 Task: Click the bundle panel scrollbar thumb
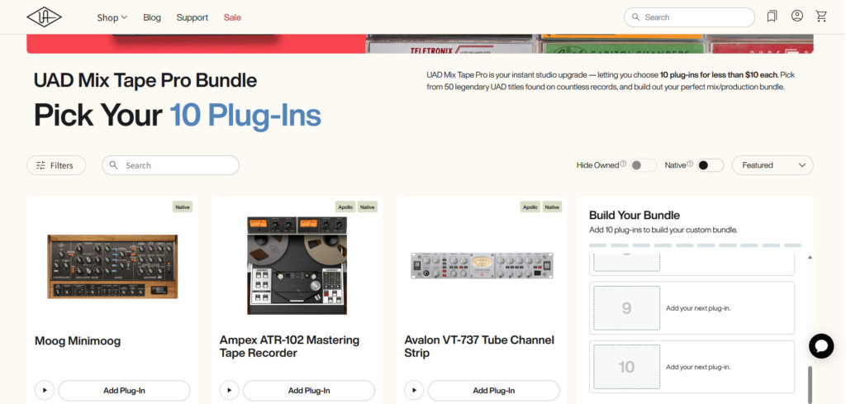[809, 384]
